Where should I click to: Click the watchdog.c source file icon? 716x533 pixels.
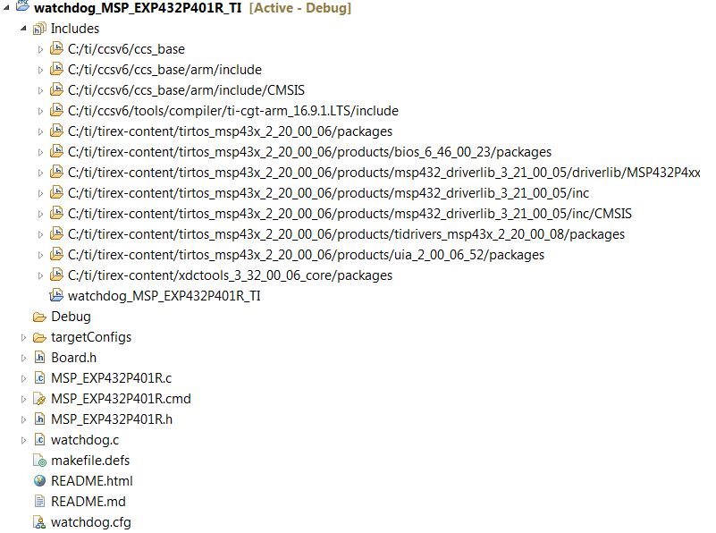coord(39,440)
